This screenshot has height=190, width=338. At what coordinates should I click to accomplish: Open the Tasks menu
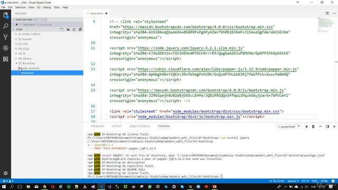coord(57,7)
